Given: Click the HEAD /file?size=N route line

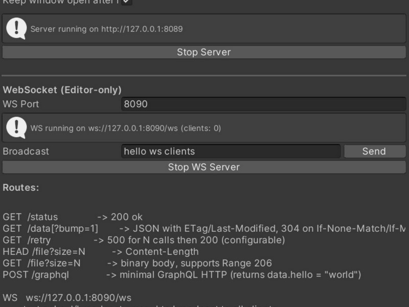Looking at the screenshot, I should coord(101,252).
